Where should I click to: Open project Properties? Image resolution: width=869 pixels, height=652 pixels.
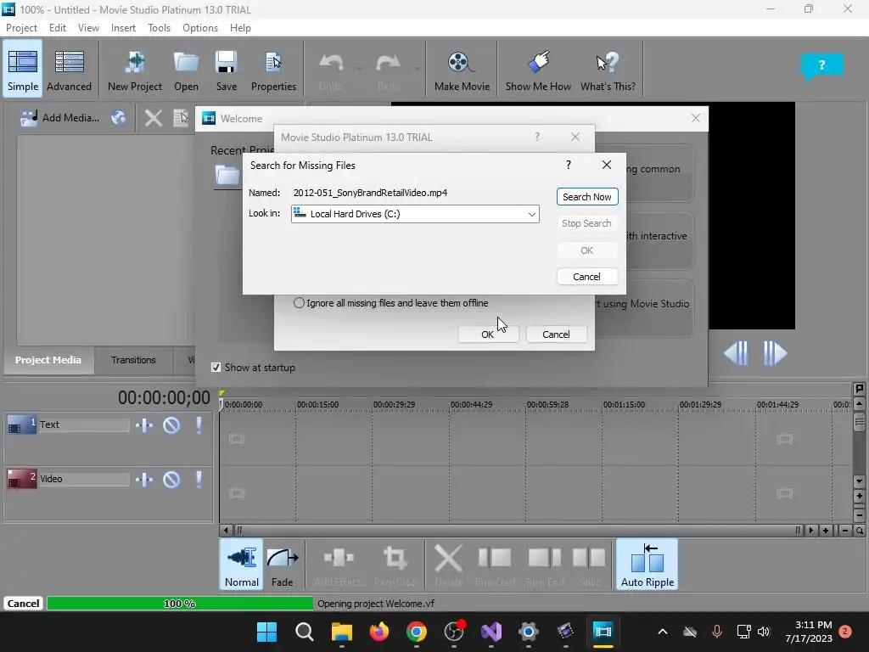[x=273, y=69]
